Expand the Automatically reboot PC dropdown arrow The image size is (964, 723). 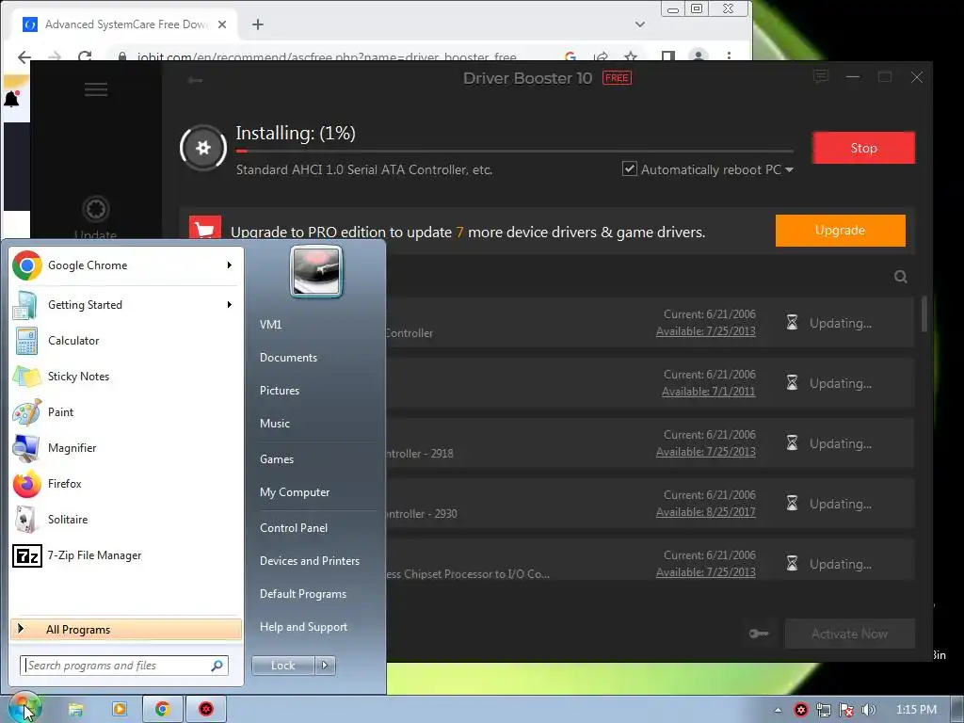click(x=790, y=169)
